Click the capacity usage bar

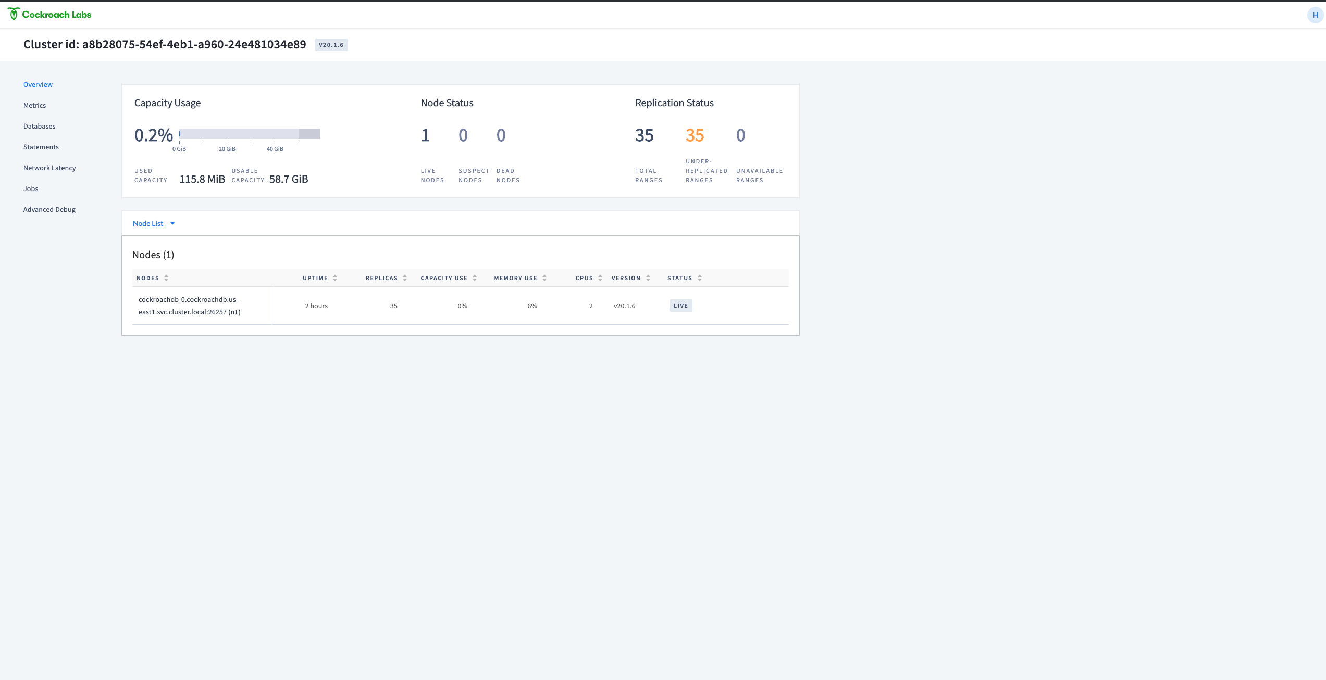click(249, 134)
